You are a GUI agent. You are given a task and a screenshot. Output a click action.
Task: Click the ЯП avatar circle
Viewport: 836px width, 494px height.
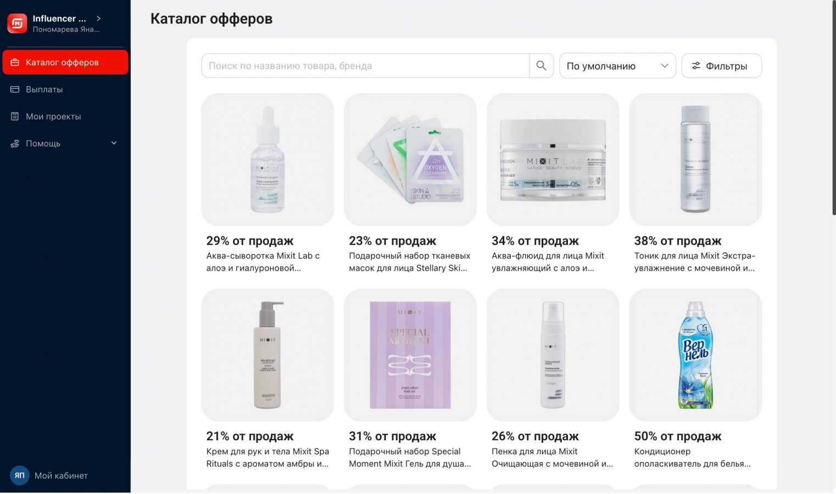(19, 475)
